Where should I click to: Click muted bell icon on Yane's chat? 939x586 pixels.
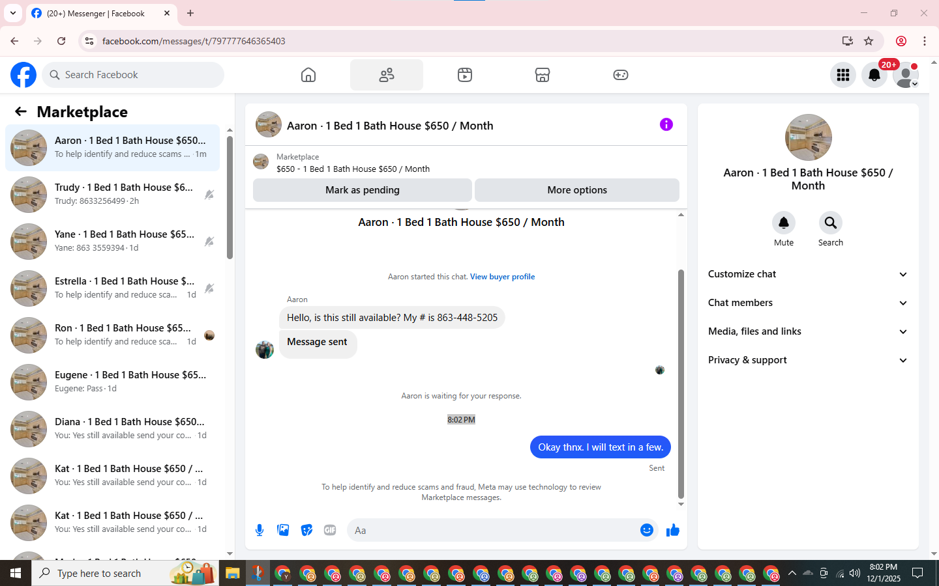[209, 242]
